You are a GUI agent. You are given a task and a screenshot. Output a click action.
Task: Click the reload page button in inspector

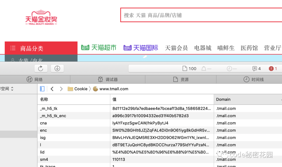point(41,68)
